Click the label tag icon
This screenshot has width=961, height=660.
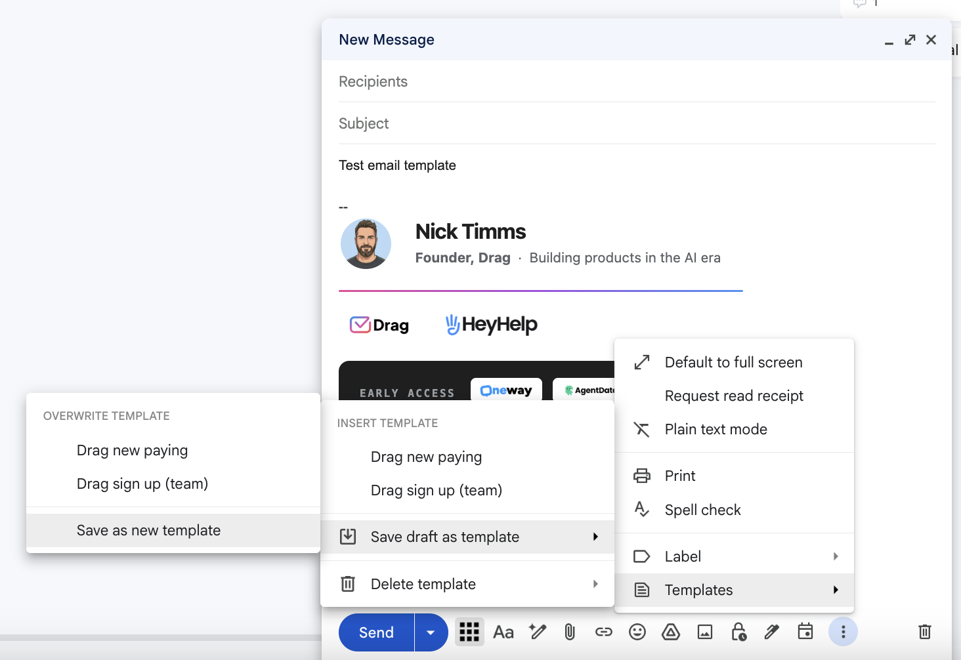click(641, 556)
